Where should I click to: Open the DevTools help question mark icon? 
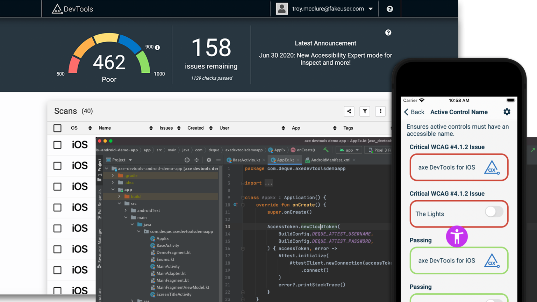coord(390,9)
